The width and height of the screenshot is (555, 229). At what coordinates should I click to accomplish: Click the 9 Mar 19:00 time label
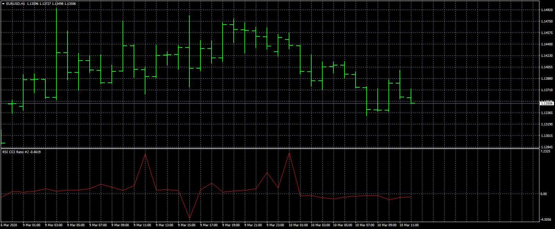[231, 225]
